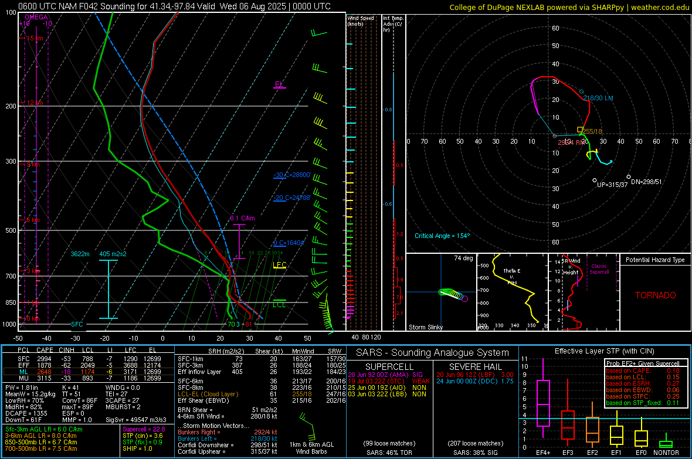Click the Bunkers Left storm motion
This screenshot has height=459, width=692.
(x=228, y=438)
